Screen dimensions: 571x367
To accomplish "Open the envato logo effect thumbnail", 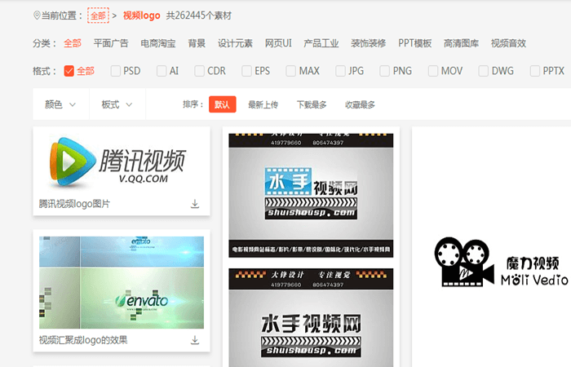I will 121,282.
